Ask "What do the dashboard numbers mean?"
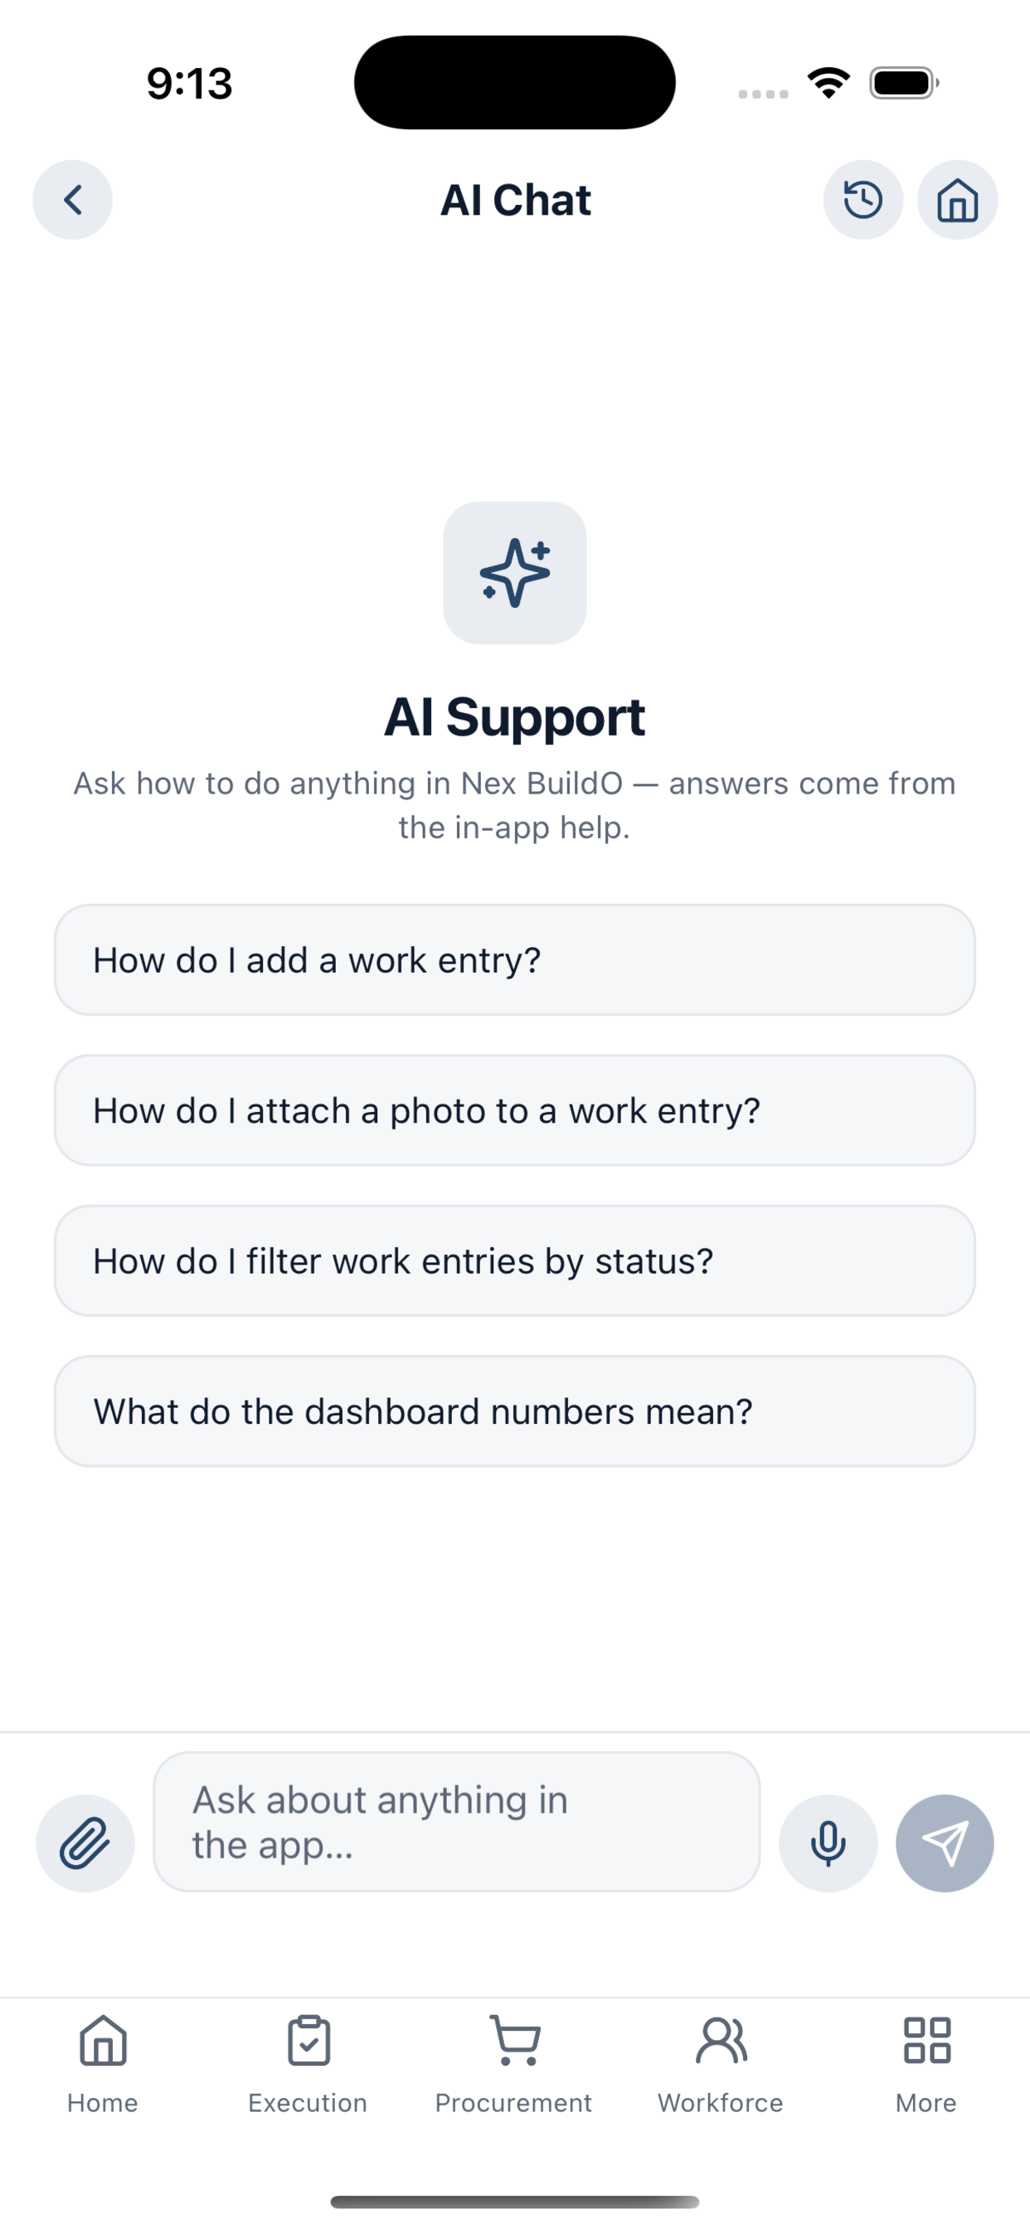This screenshot has height=2229, width=1030. pyautogui.click(x=515, y=1411)
